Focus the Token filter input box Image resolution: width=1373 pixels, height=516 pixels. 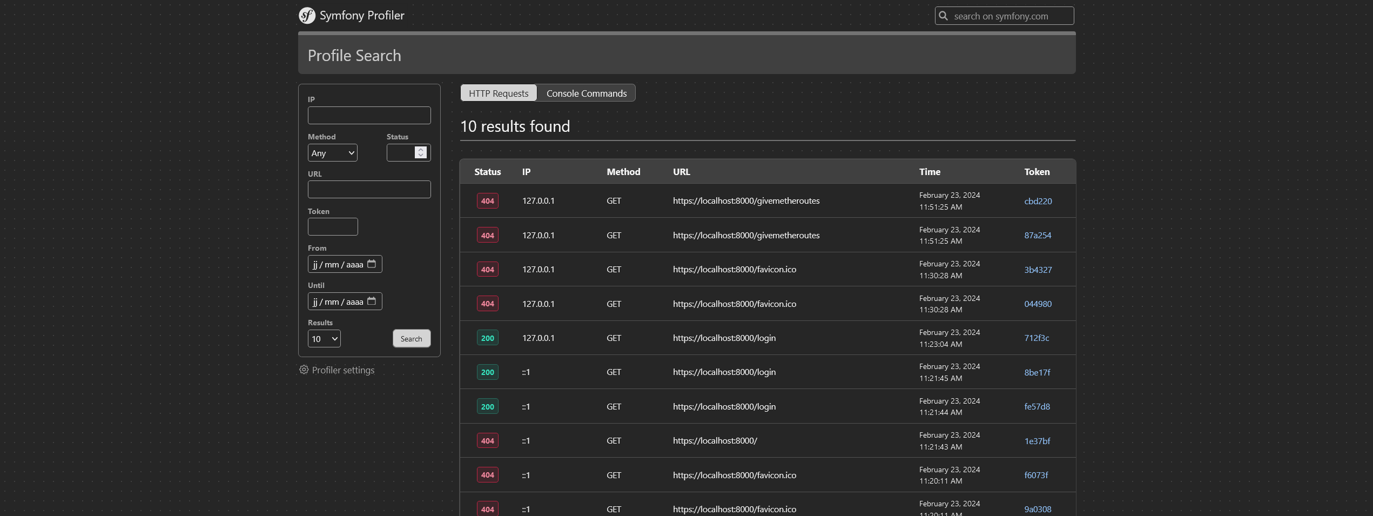(x=333, y=227)
